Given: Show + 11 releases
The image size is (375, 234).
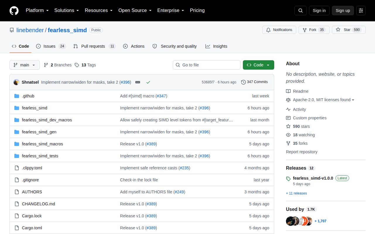Looking at the screenshot, I should pyautogui.click(x=296, y=193).
